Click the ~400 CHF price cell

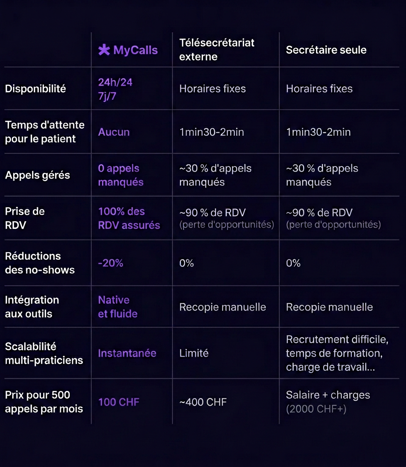pyautogui.click(x=203, y=402)
